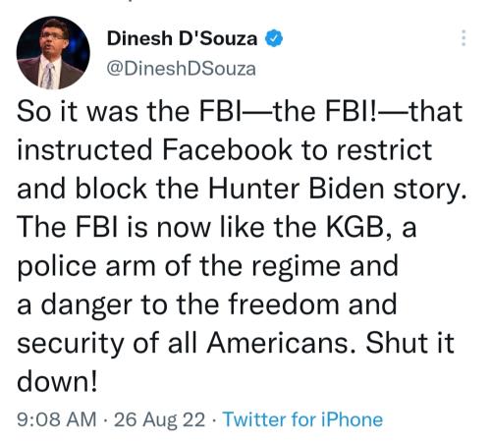This screenshot has height=443, width=491.
Task: Open the @DineshDSouza handle link
Action: click(181, 69)
